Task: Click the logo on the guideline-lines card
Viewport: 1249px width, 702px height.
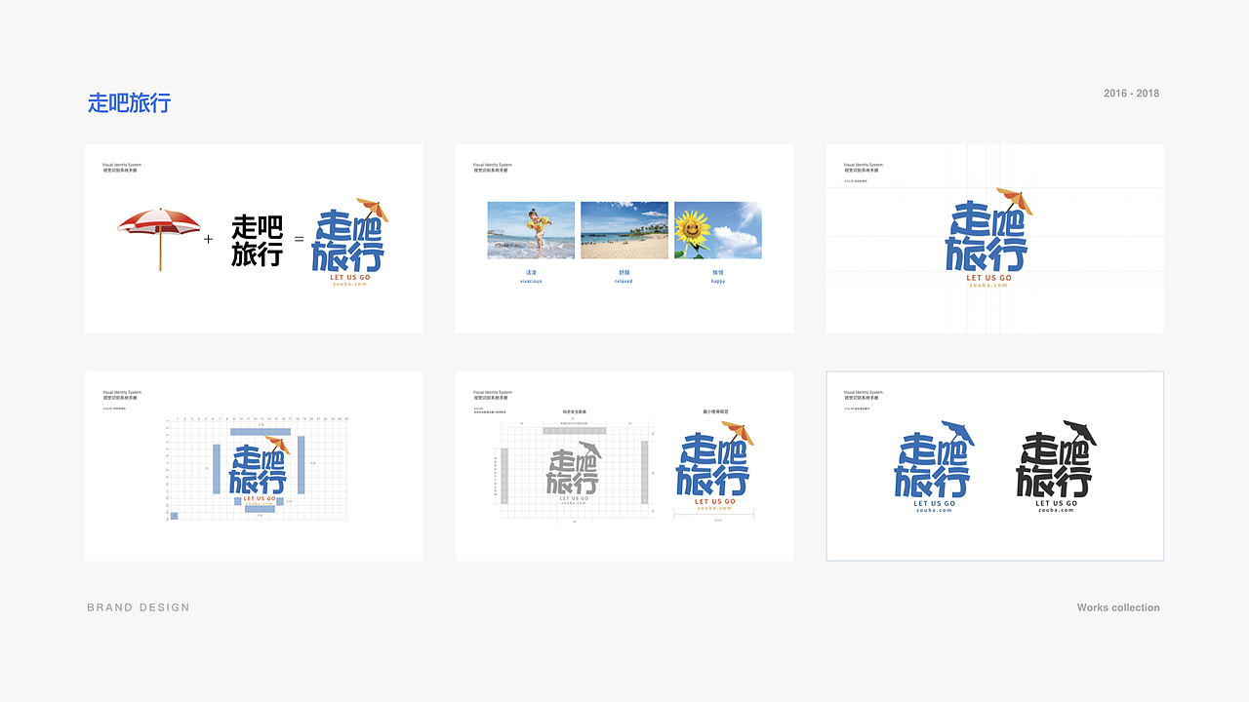Action: pos(988,239)
